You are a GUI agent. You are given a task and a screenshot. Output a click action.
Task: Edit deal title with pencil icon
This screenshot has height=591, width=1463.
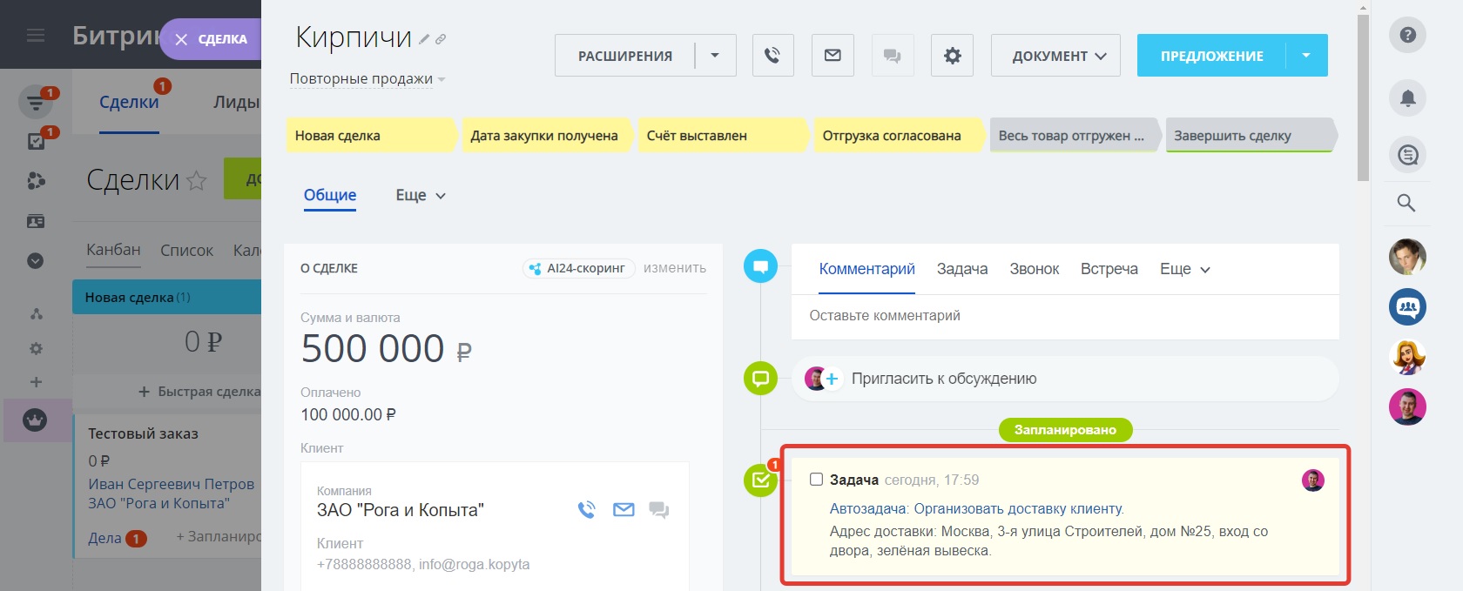424,39
